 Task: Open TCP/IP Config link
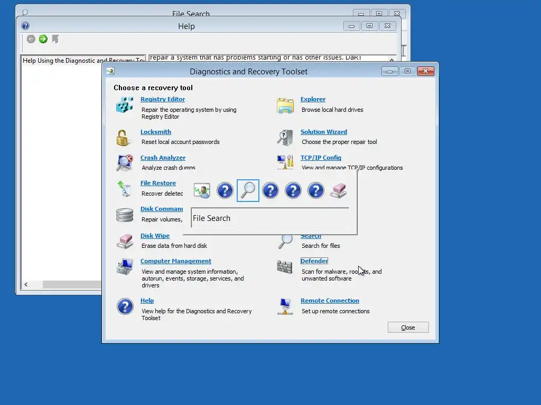point(321,158)
